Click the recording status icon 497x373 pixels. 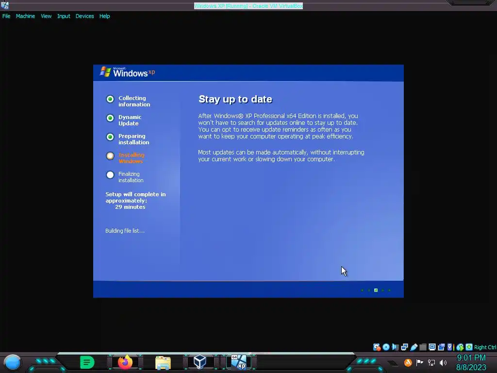(x=441, y=347)
